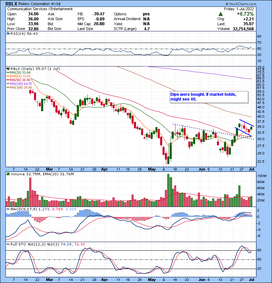
Task: Click the Prev Close value 32.86
Action: pyautogui.click(x=33, y=29)
